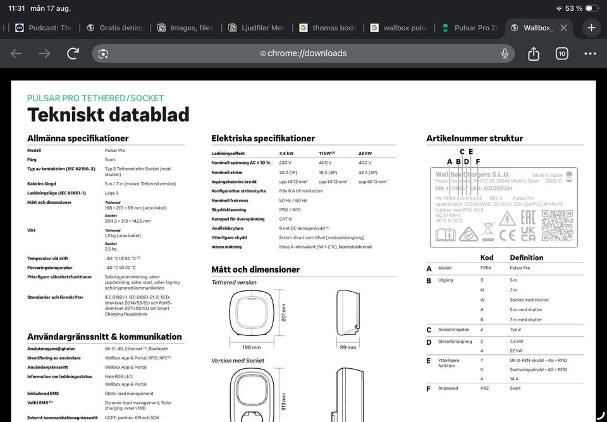Click the Förvaringstemperatur row label

(50, 268)
